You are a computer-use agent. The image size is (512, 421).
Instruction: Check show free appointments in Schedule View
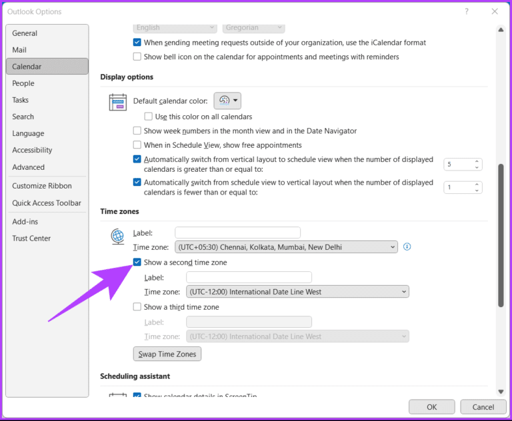pos(137,145)
